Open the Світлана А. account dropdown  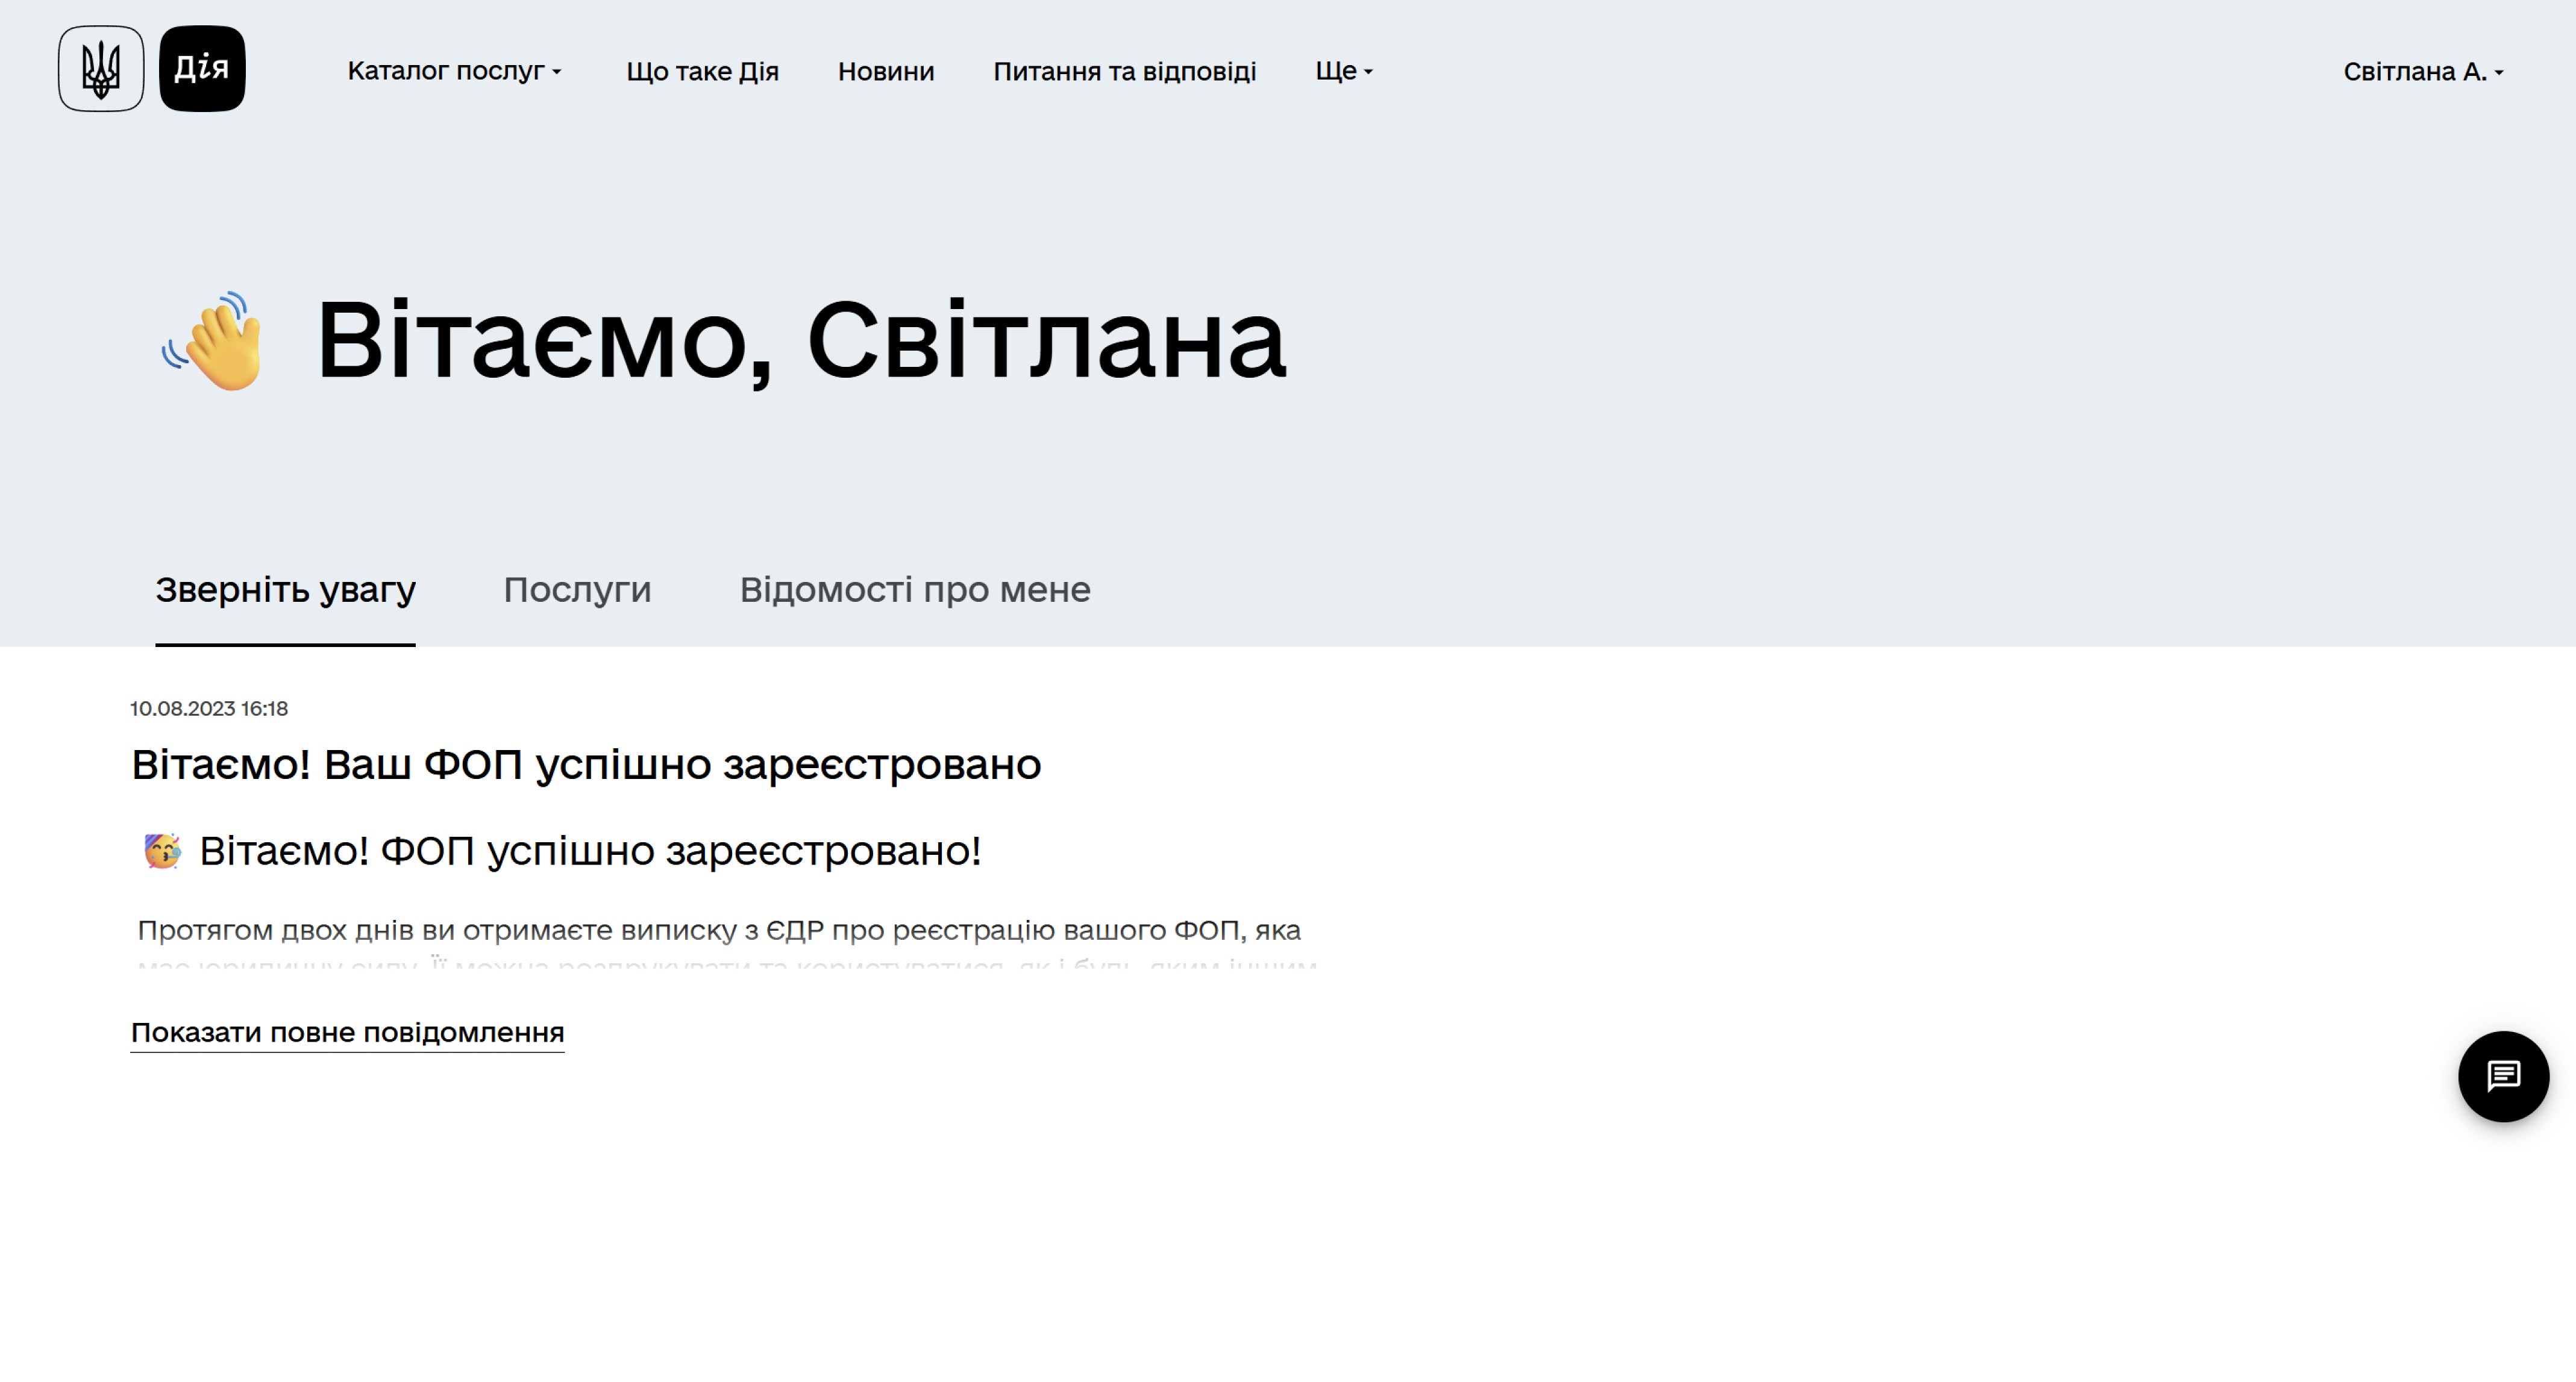tap(2422, 72)
